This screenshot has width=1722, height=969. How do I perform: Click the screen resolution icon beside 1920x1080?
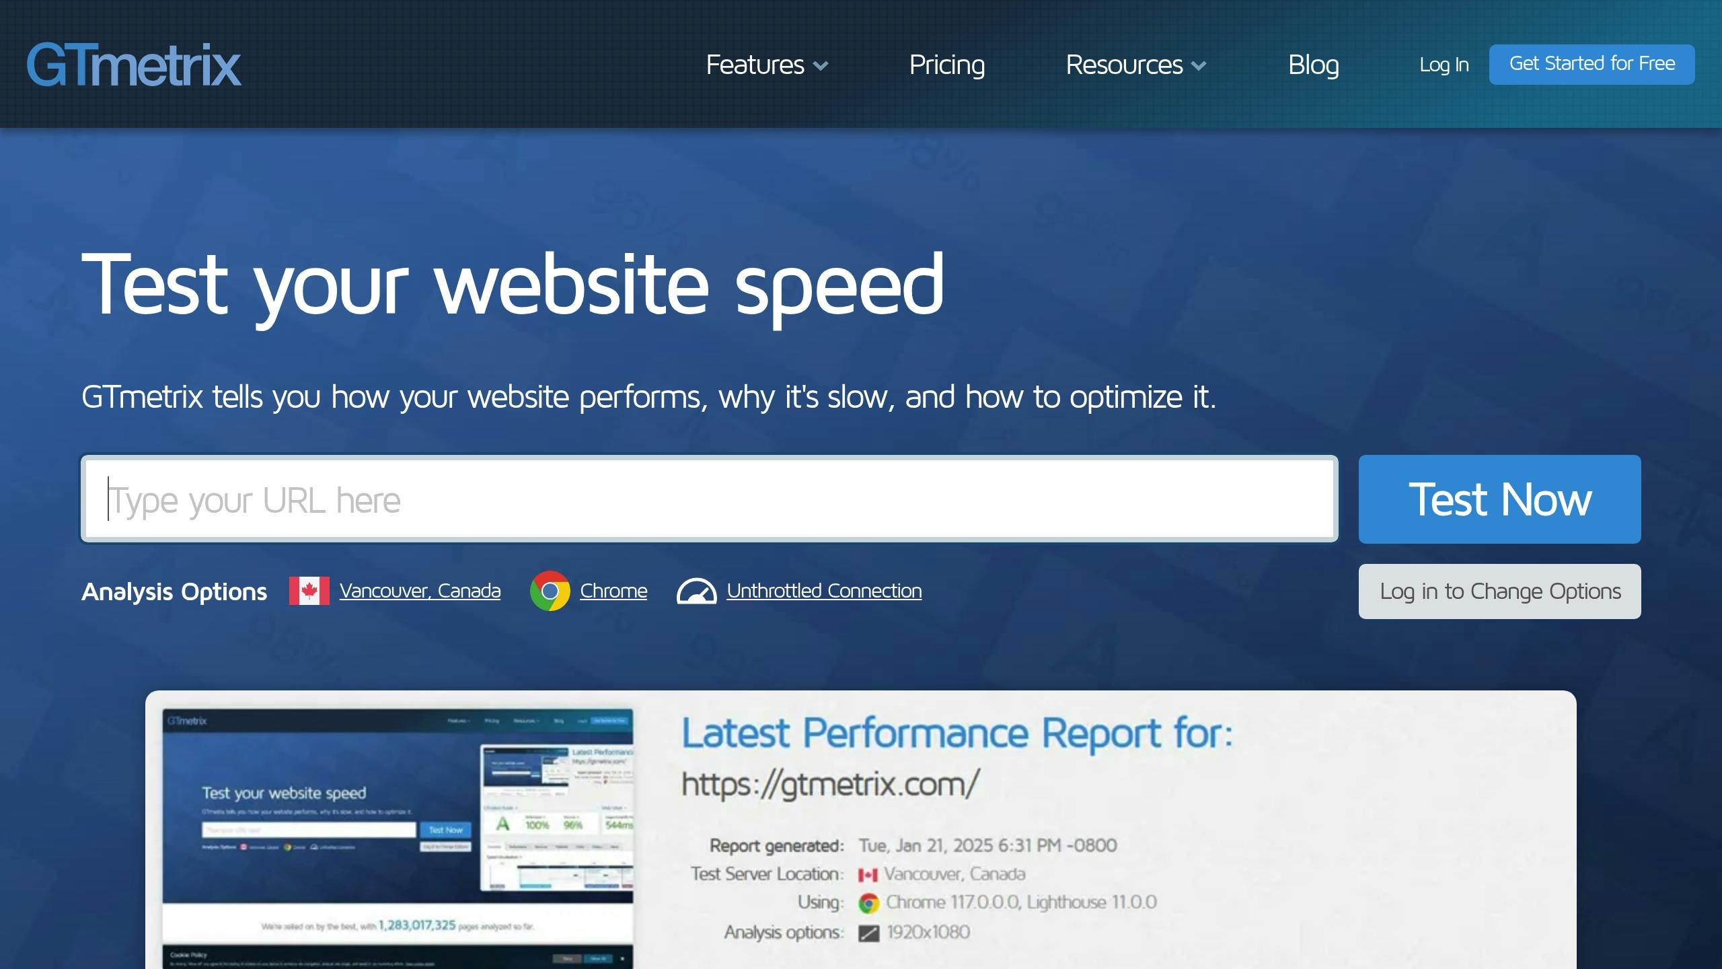pyautogui.click(x=868, y=933)
